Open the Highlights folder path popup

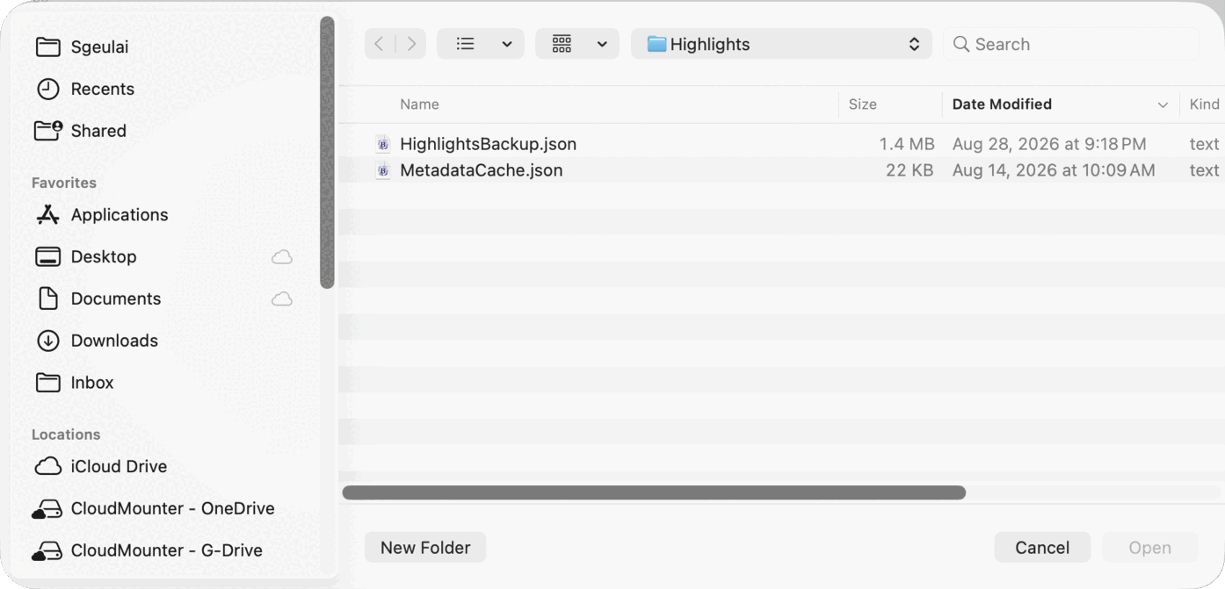781,44
